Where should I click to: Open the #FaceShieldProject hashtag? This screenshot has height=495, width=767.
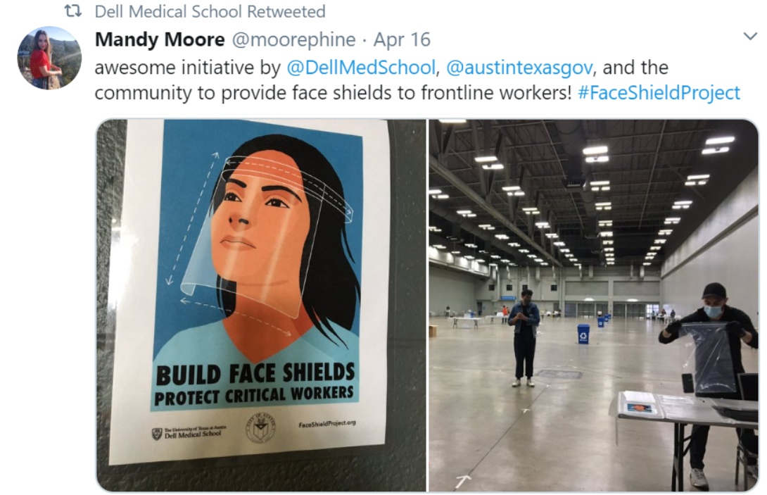point(659,92)
